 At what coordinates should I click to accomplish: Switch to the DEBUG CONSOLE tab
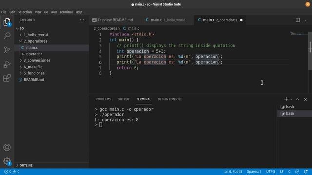[x=170, y=99]
